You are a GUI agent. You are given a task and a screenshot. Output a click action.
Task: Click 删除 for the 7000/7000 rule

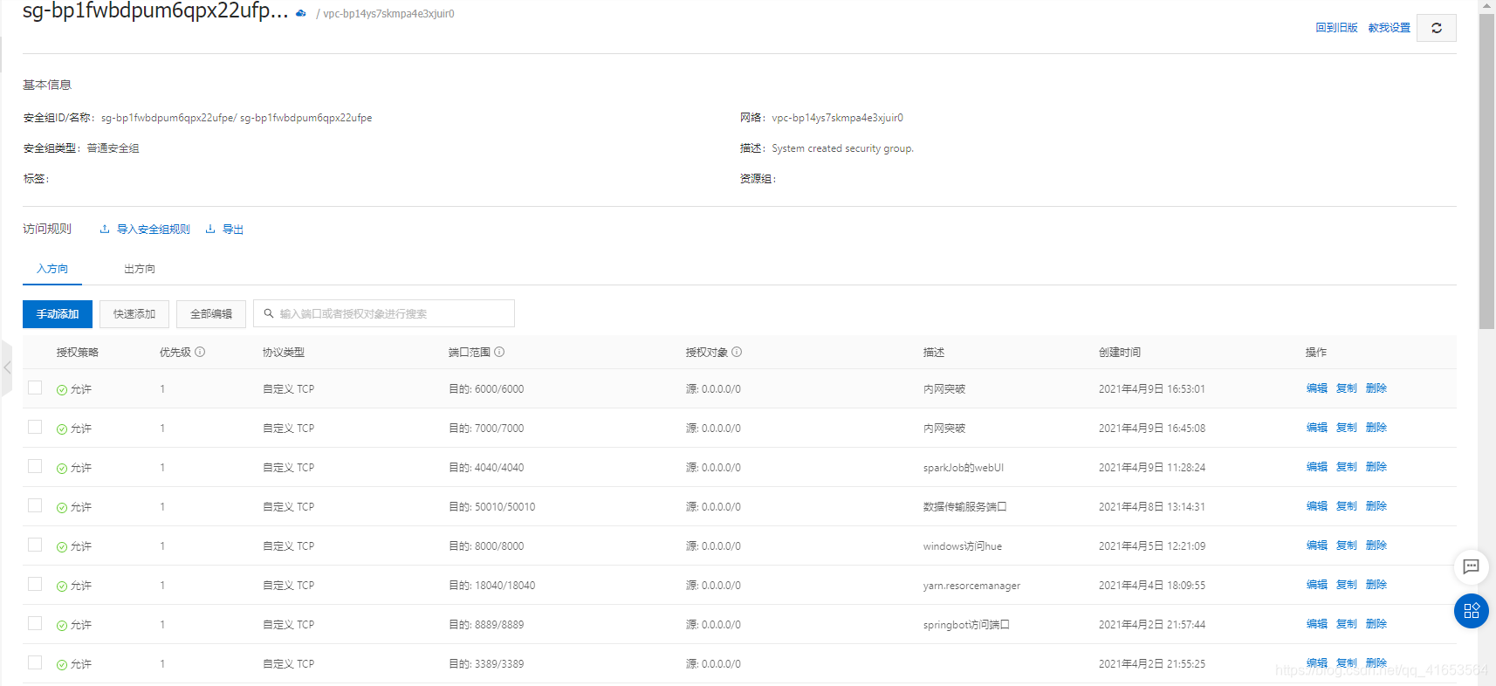(1376, 428)
